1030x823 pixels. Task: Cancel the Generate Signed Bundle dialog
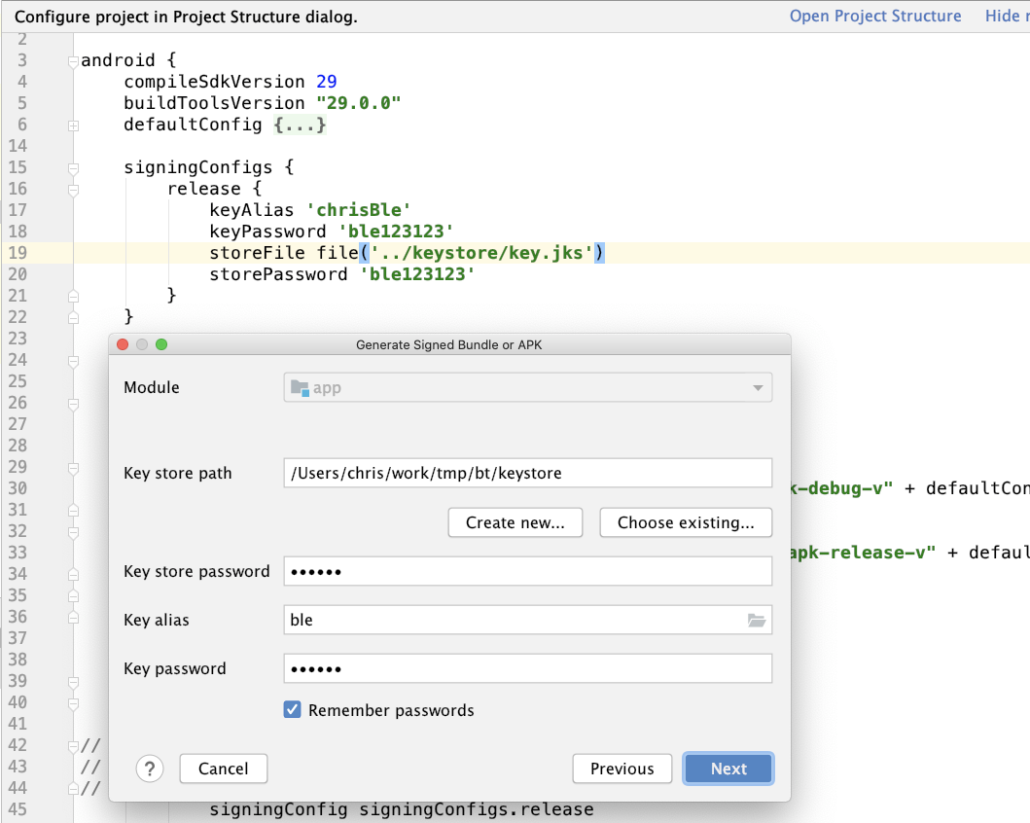(224, 769)
